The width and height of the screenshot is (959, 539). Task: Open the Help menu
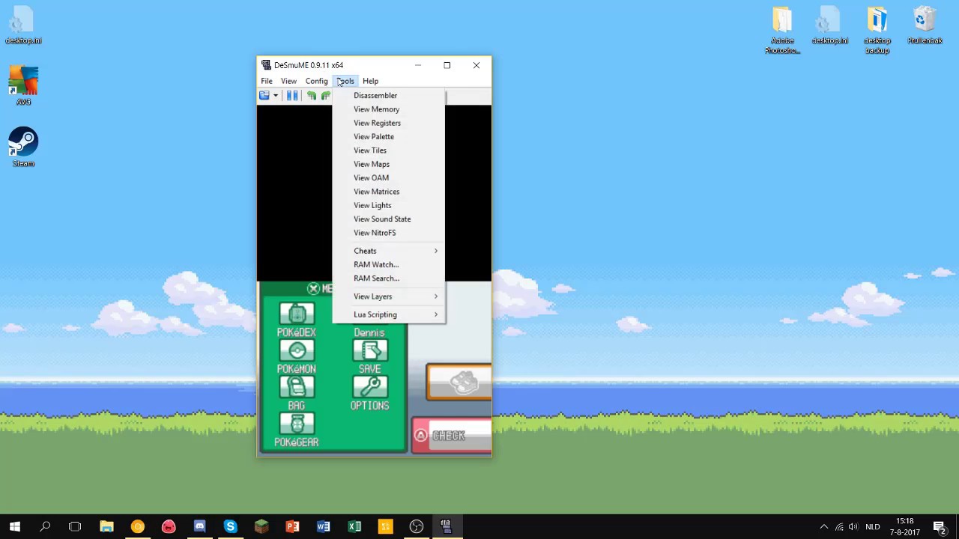(x=370, y=81)
